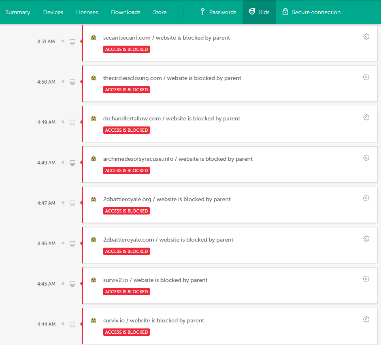Open settings gear for surviv2.io entry
This screenshot has height=345, width=381.
click(366, 279)
